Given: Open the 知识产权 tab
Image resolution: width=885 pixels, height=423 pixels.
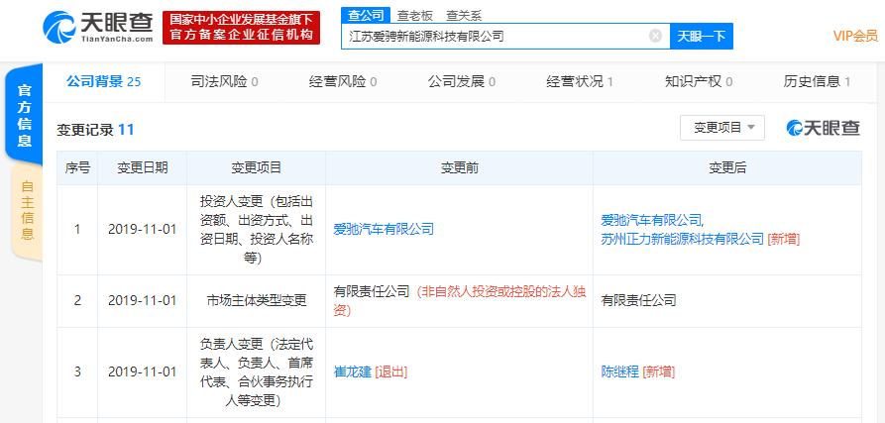Looking at the screenshot, I should coord(698,82).
